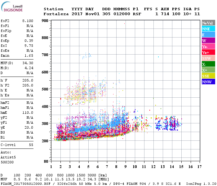Select the X- dark green legend swatch
This screenshot has height=186, width=217.
[x=208, y=64]
